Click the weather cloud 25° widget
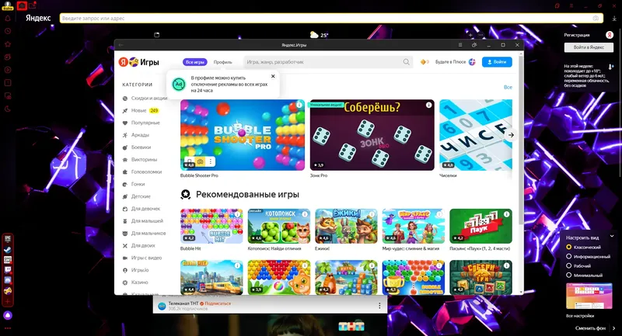This screenshot has width=622, height=336. coord(320,35)
